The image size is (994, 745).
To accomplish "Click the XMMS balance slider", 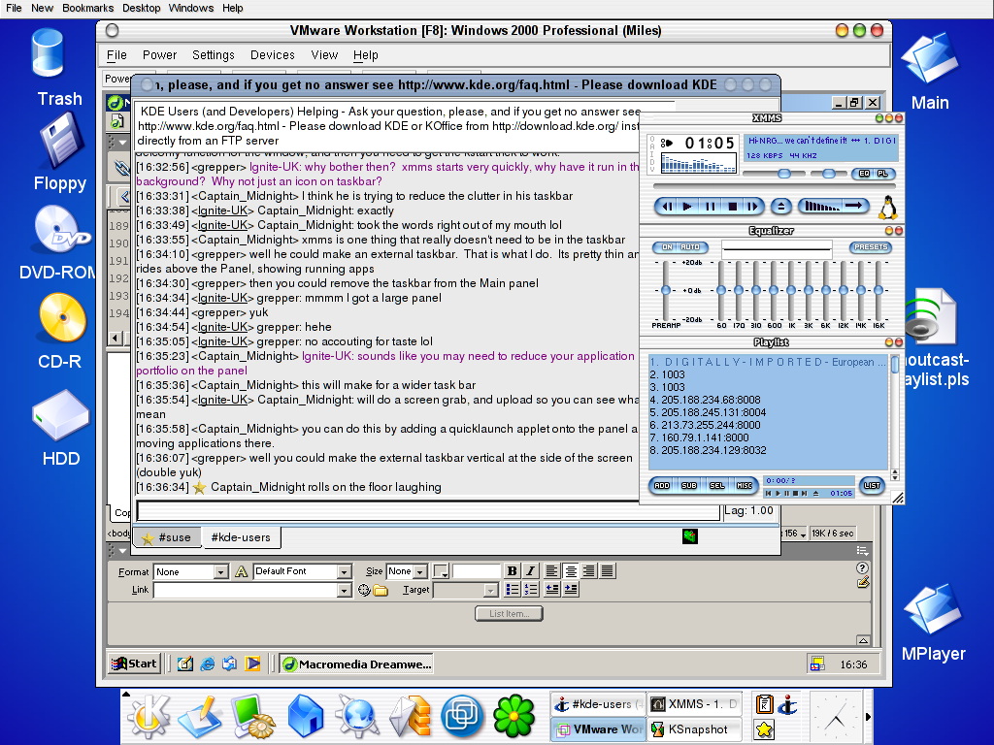I will [829, 174].
